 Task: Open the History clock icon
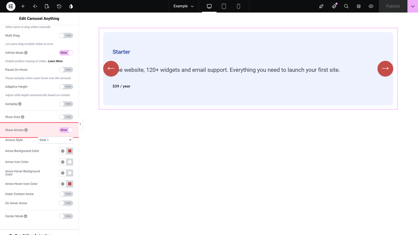tap(59, 6)
